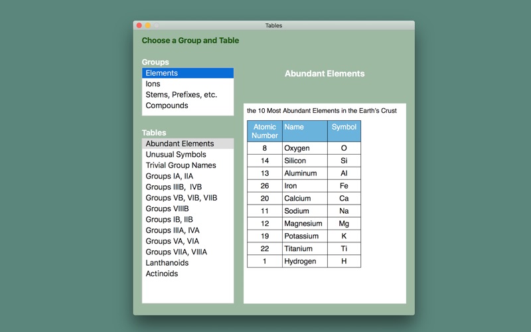Choose Stems, Prefixes, etc. group
The height and width of the screenshot is (332, 531).
tap(188, 94)
